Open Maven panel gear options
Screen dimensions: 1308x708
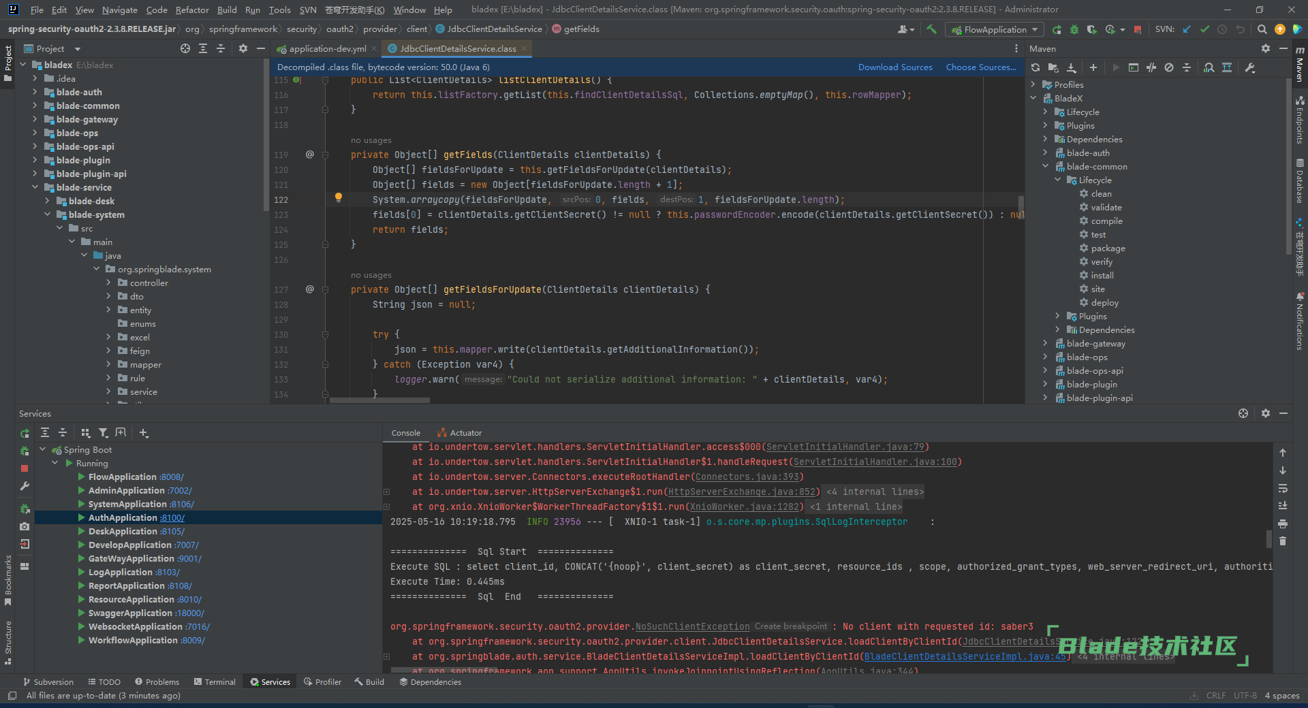(x=1265, y=48)
